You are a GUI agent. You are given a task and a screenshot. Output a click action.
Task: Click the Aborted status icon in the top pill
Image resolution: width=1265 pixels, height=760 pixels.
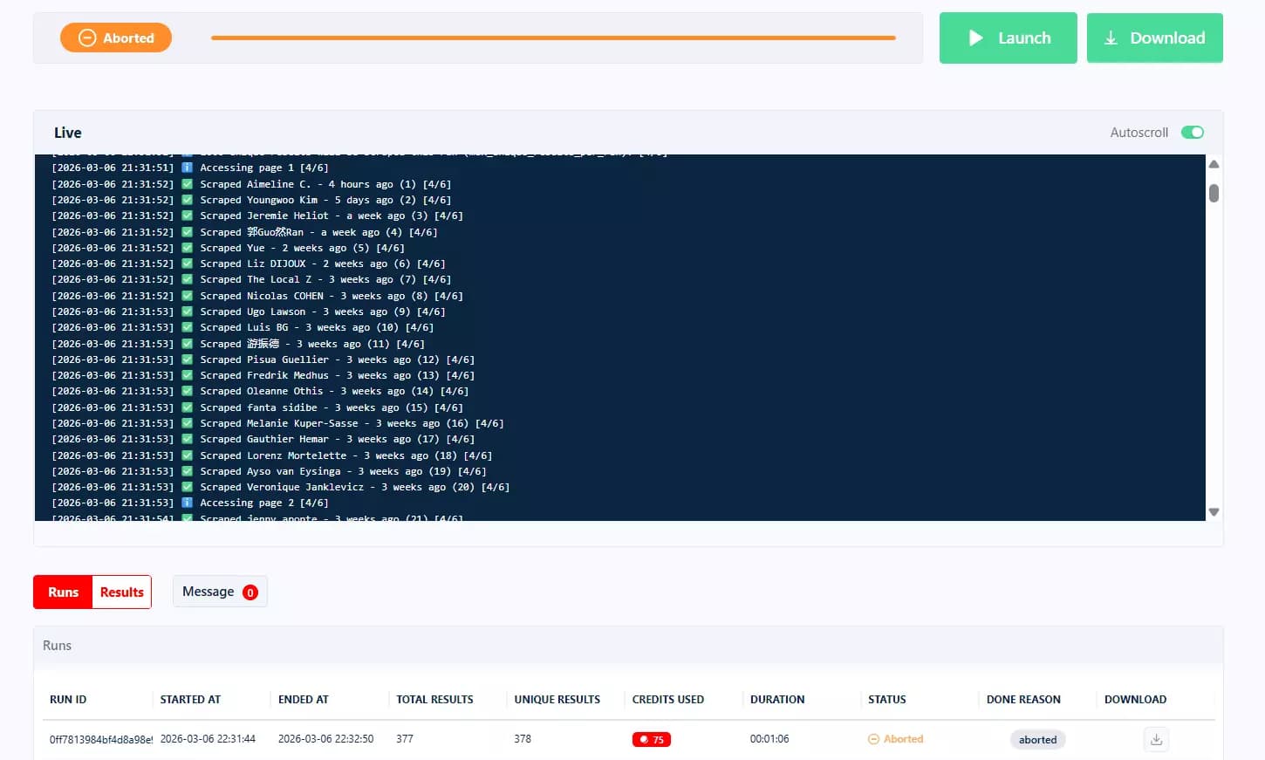pyautogui.click(x=86, y=38)
